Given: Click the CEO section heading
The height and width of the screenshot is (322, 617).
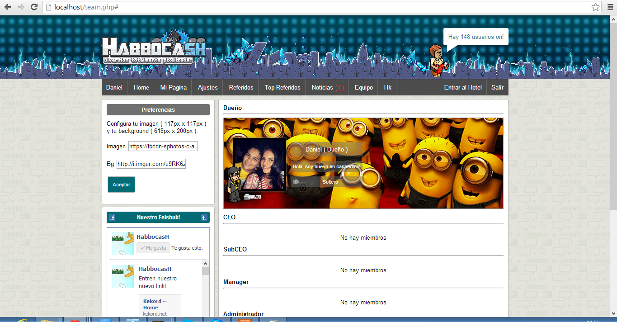Looking at the screenshot, I should click(x=229, y=217).
